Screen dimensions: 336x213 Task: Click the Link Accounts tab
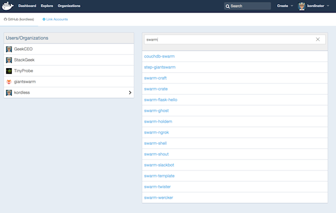[x=55, y=19]
